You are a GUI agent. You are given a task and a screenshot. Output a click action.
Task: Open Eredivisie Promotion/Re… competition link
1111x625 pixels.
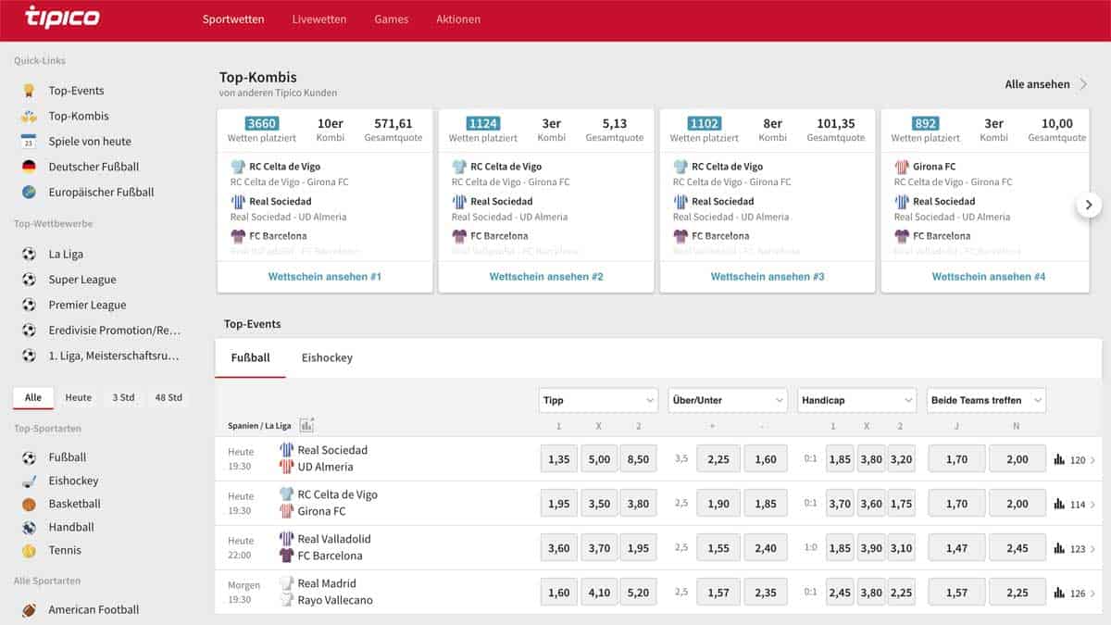pyautogui.click(x=115, y=331)
